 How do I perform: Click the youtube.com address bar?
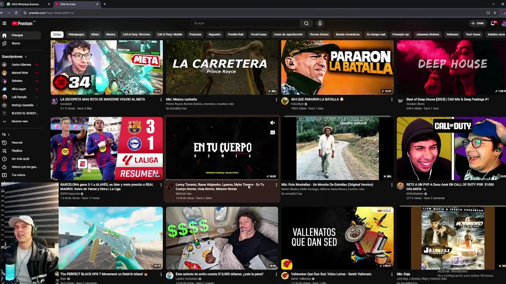253,13
